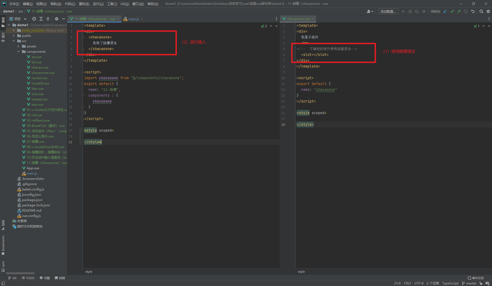The height and width of the screenshot is (286, 492).
Task: Open the 项目 view dropdown
Action: 25,19
